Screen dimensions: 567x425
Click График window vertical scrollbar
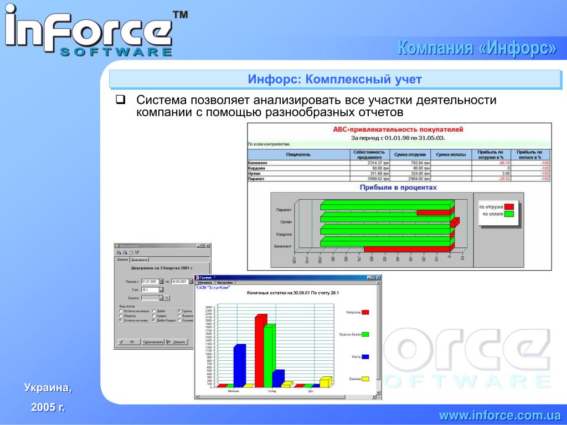378,338
